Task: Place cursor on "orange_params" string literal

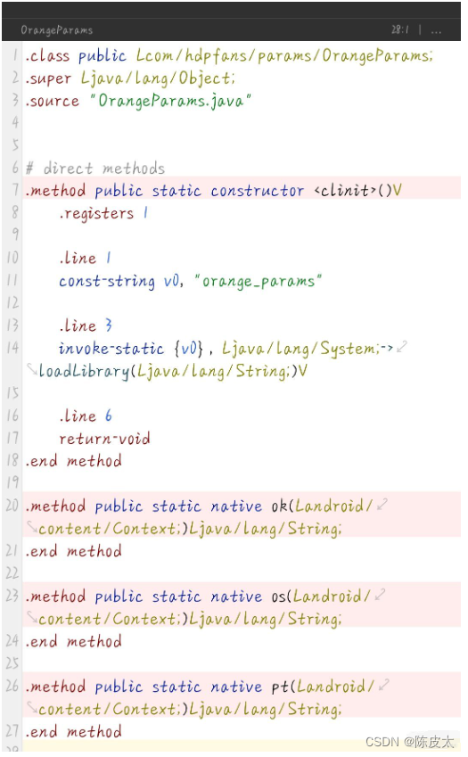Action: [x=259, y=281]
